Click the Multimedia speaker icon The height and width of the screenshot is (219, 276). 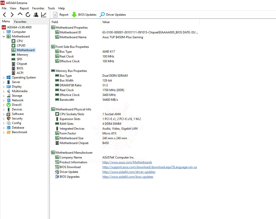click(x=9, y=91)
